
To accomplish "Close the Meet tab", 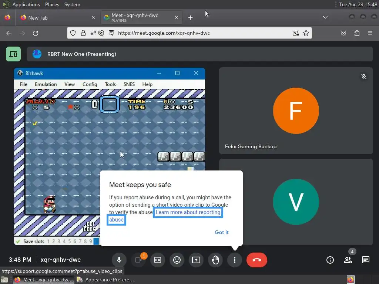I will [x=177, y=17].
